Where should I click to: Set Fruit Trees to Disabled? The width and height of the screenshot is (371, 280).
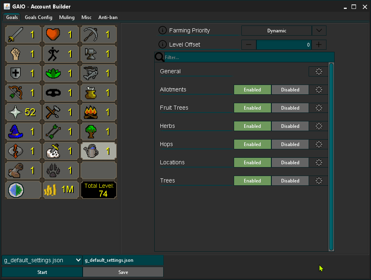(x=290, y=108)
